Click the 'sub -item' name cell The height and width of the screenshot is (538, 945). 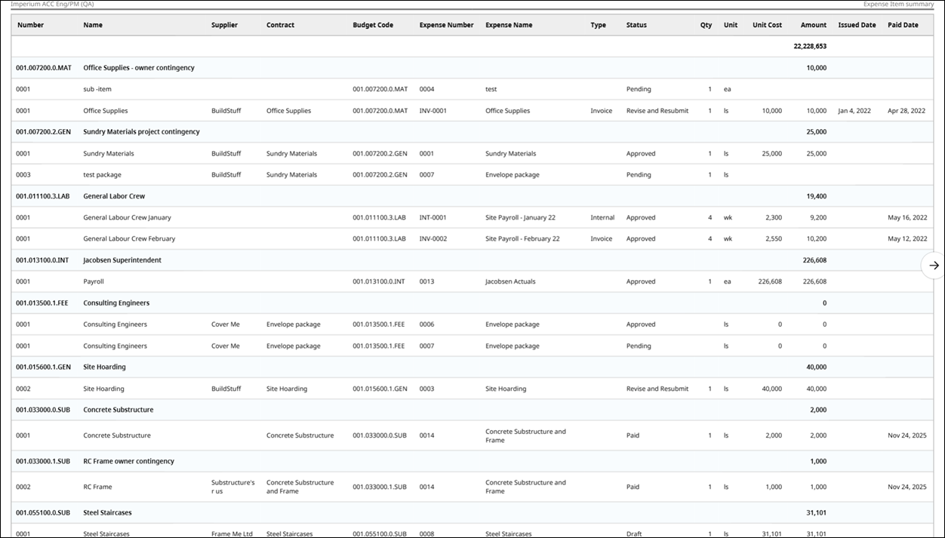pos(97,89)
